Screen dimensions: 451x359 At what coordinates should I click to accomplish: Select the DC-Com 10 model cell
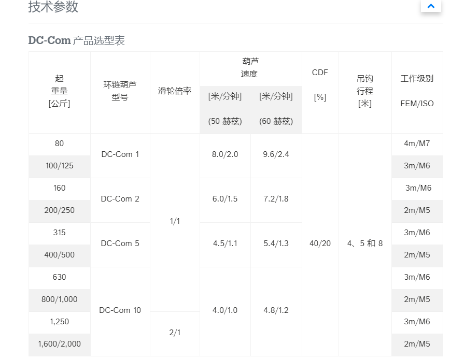120,310
